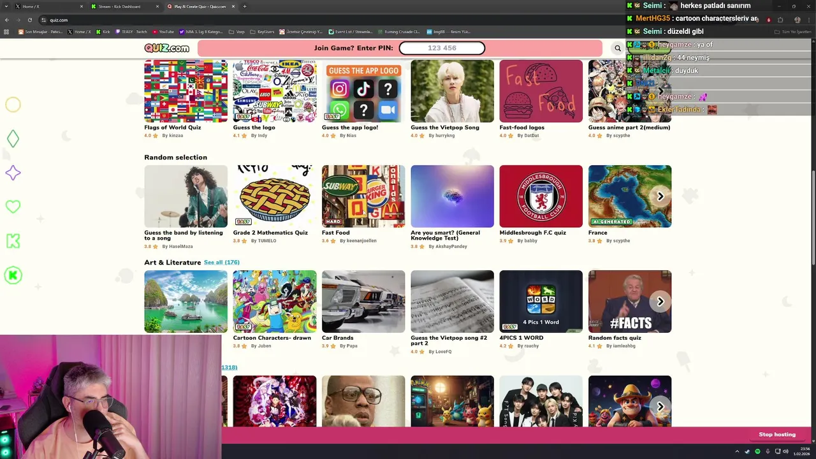Open Cartoon Characters- drawn quiz

pos(274,302)
